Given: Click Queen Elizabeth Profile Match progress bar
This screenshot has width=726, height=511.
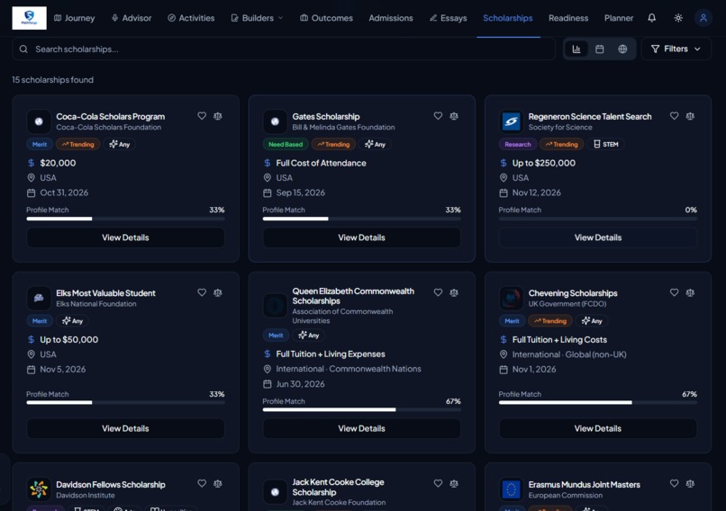Looking at the screenshot, I should pos(361,409).
